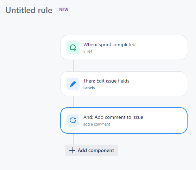This screenshot has height=170, width=196.
Task: Click 'Then: Edit issue fields' heading text
Action: tap(106, 81)
